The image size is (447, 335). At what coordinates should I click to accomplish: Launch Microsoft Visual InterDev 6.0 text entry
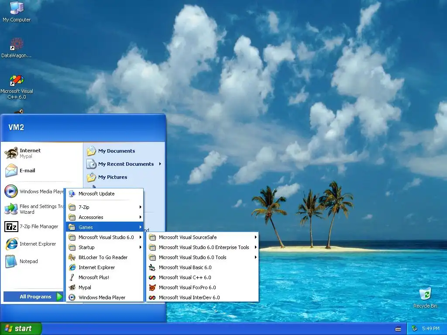click(x=189, y=297)
